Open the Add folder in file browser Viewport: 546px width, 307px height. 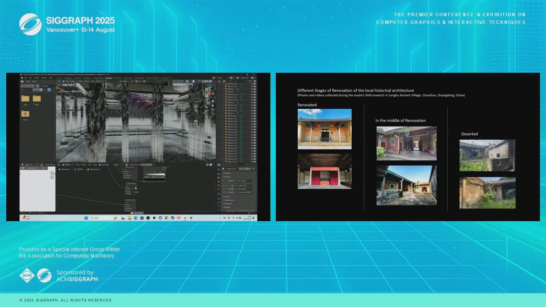25,99
